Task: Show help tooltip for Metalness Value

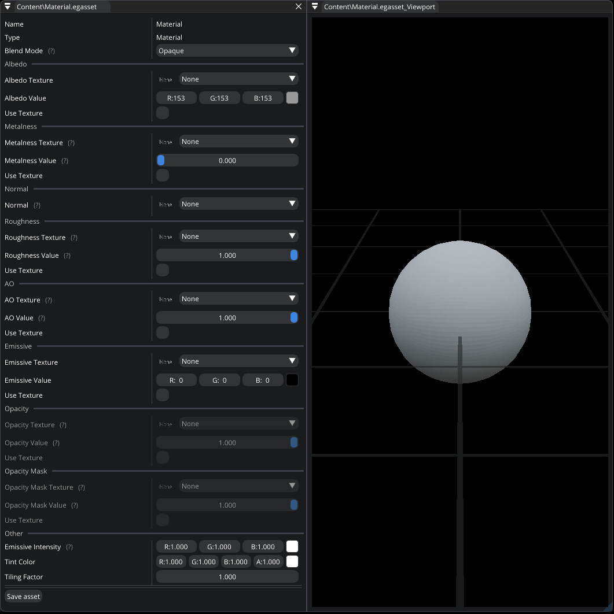Action: pyautogui.click(x=65, y=161)
